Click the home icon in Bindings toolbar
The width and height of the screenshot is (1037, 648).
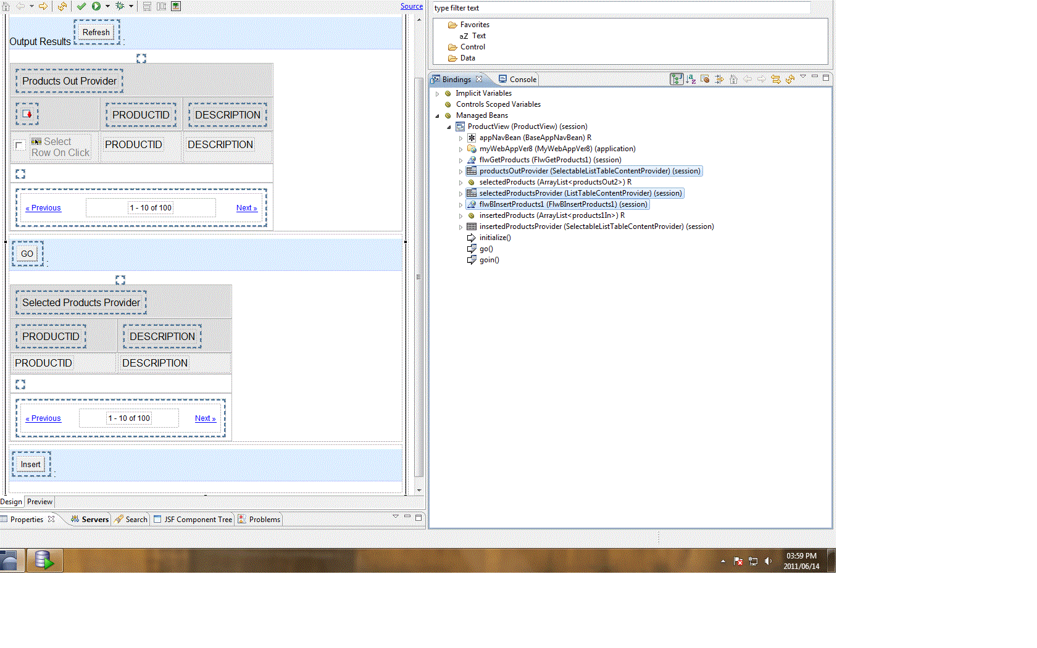pyautogui.click(x=733, y=79)
